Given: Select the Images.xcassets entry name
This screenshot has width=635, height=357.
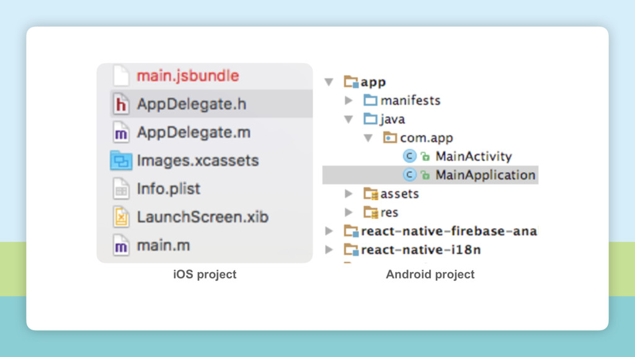Looking at the screenshot, I should (198, 161).
